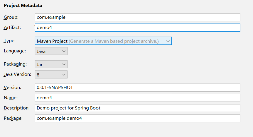Click the Project Metadata heading
This screenshot has height=137, width=253.
pyautogui.click(x=23, y=6)
